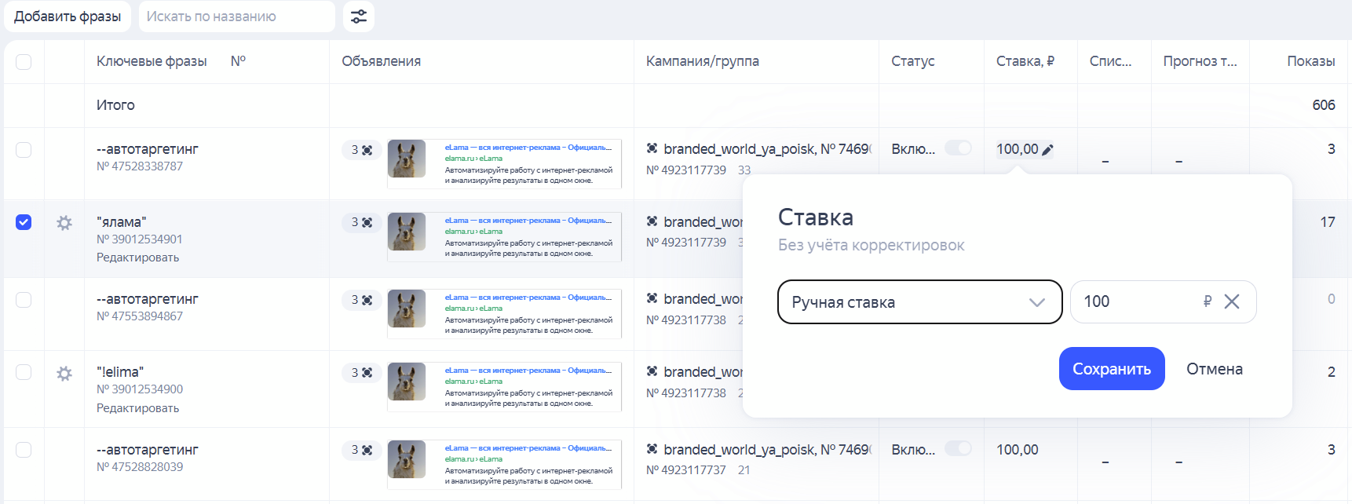This screenshot has width=1352, height=504.
Task: Click campaign icon for group № 4923117739 33
Action: (652, 148)
